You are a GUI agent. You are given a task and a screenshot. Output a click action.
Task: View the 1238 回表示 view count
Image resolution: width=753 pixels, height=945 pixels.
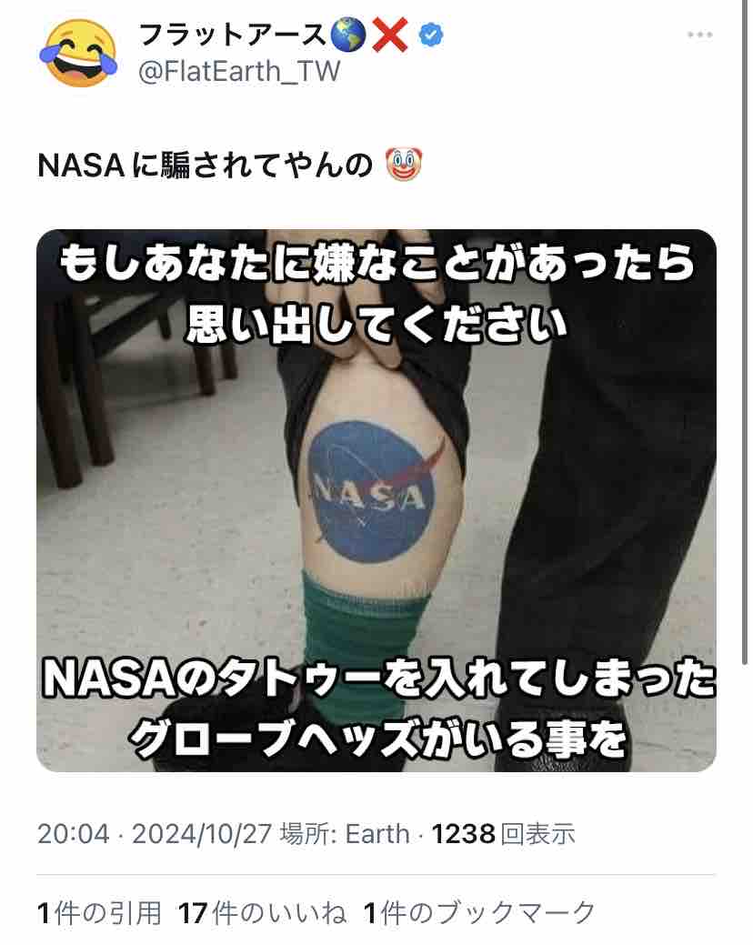pos(504,834)
